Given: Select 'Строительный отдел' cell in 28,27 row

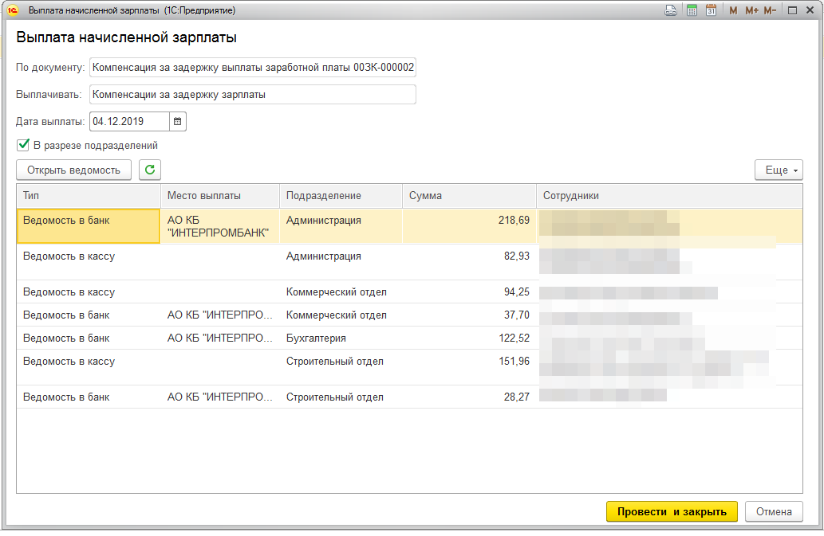Looking at the screenshot, I should 341,397.
